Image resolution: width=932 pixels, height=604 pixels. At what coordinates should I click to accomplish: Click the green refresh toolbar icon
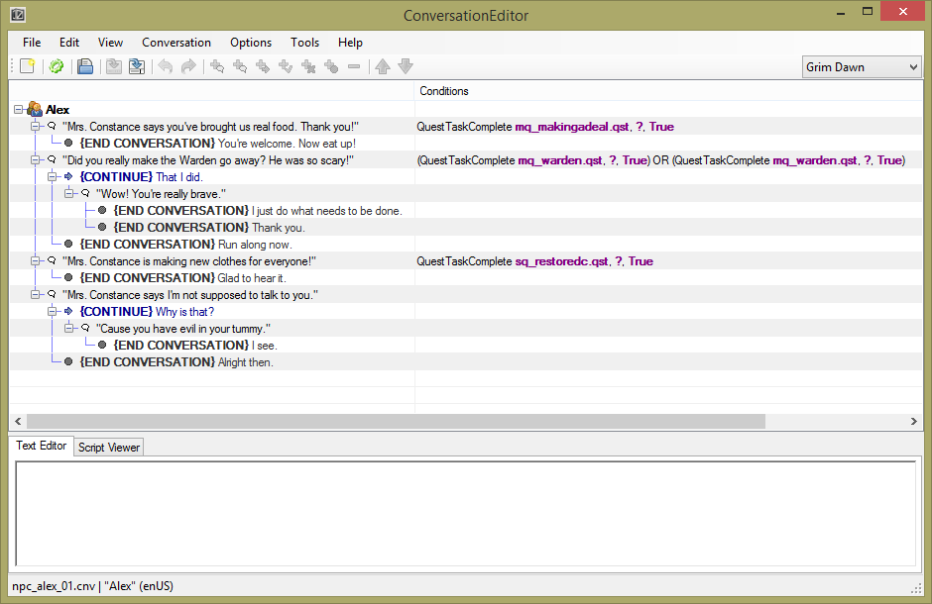pos(57,66)
